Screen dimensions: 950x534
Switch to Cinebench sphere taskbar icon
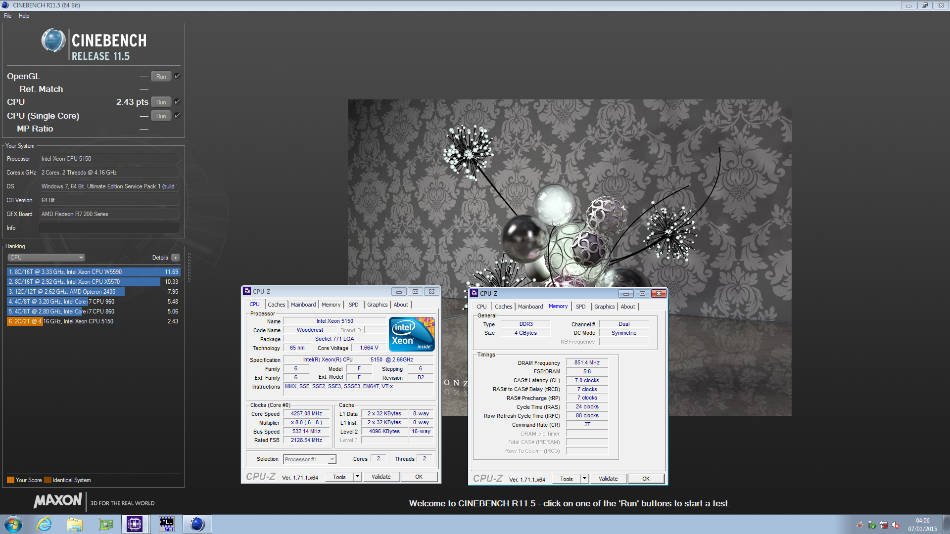click(x=197, y=524)
